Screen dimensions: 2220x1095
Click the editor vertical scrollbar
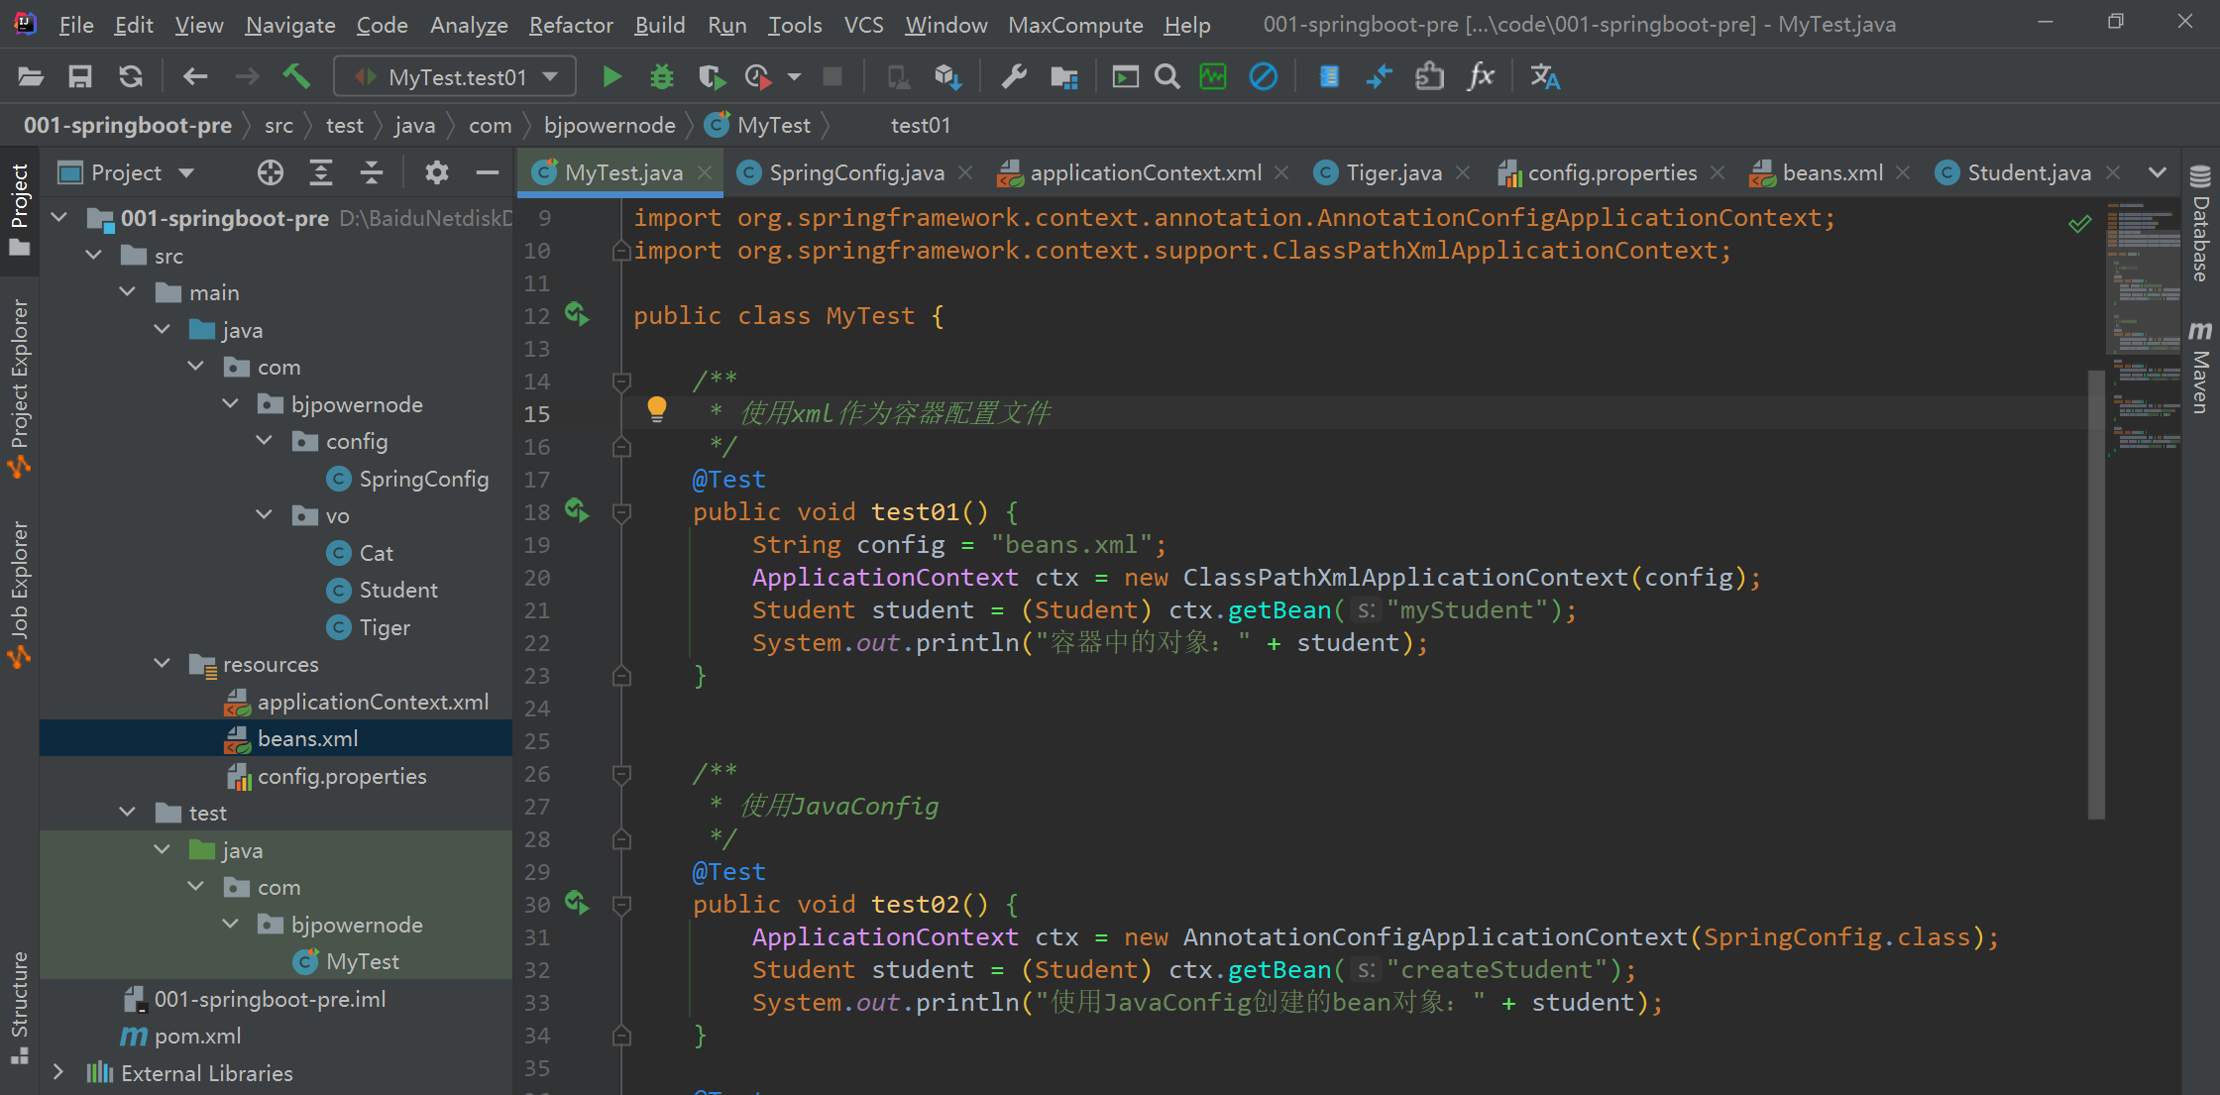click(2095, 595)
